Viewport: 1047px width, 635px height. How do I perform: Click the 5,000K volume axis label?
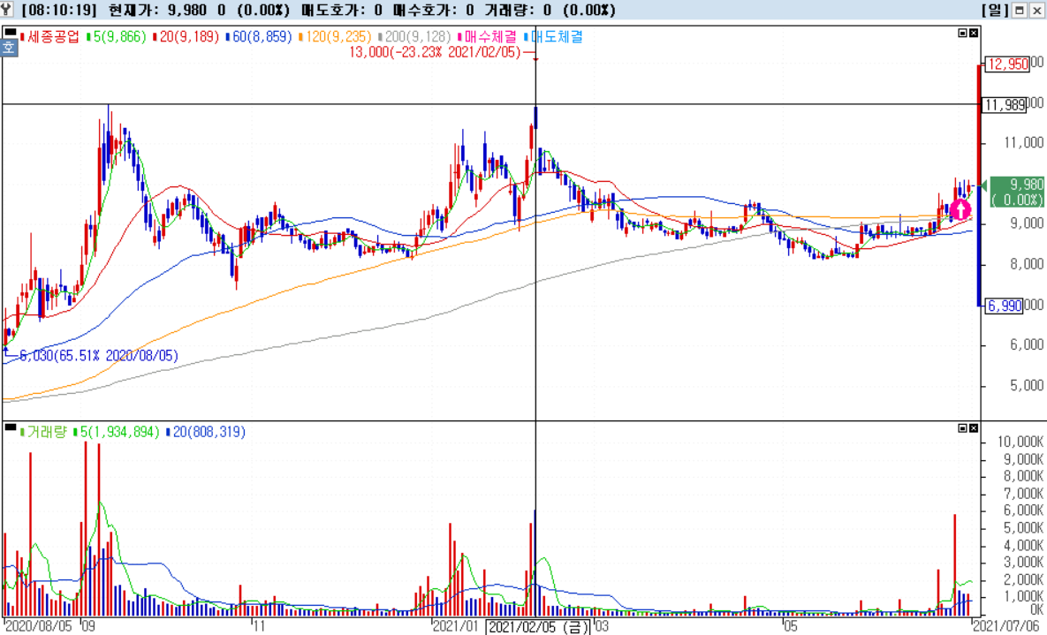click(x=1022, y=527)
